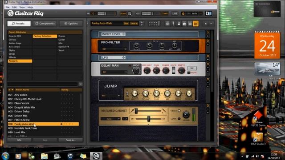Click the highlighted orange rack view icon

coord(196,24)
